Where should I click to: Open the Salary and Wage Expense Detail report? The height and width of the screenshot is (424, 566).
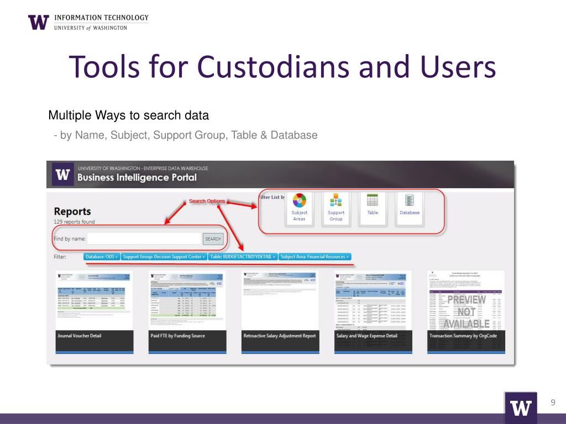coord(373,312)
